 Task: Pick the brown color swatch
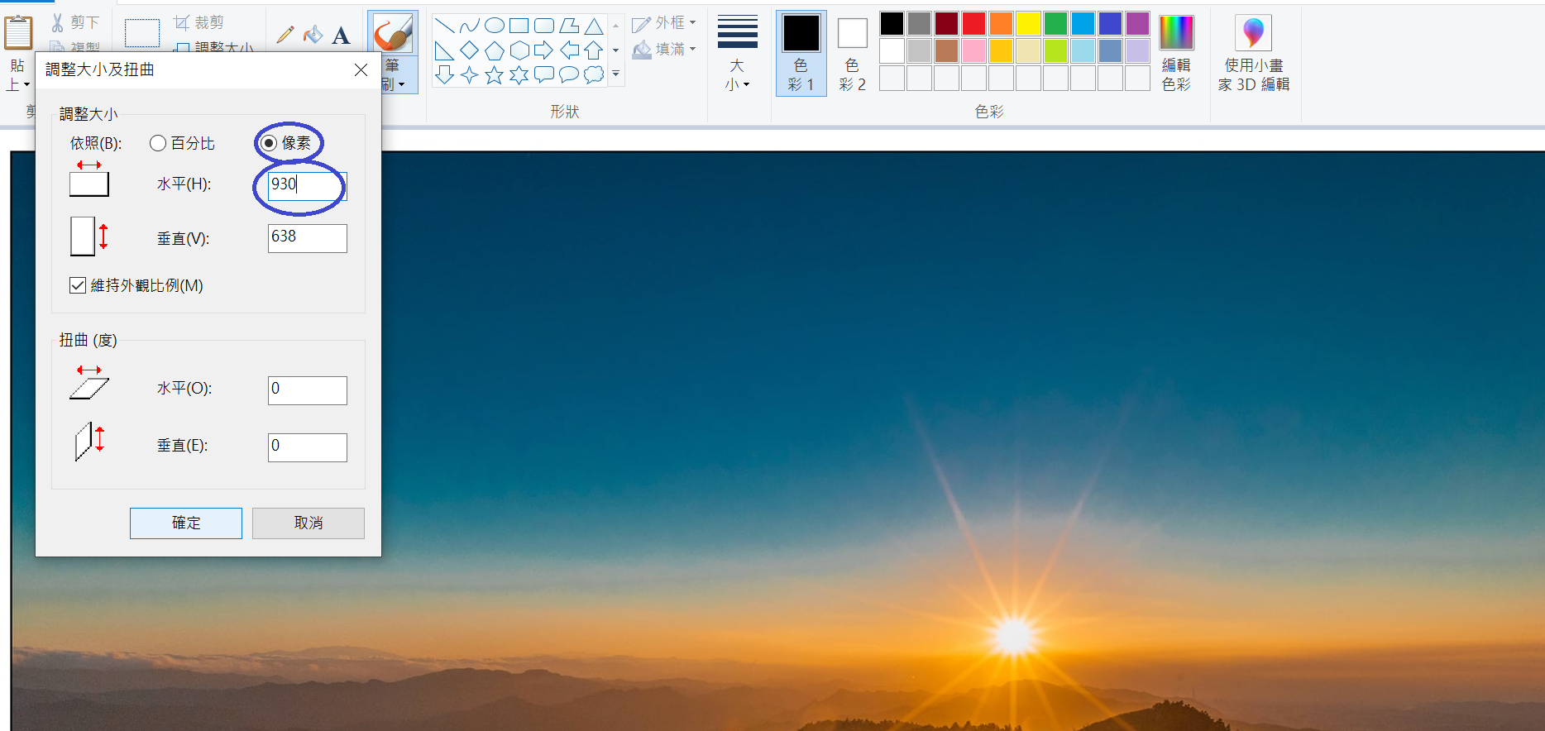[x=946, y=51]
